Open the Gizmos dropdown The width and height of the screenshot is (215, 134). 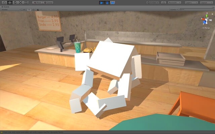point(174,10)
